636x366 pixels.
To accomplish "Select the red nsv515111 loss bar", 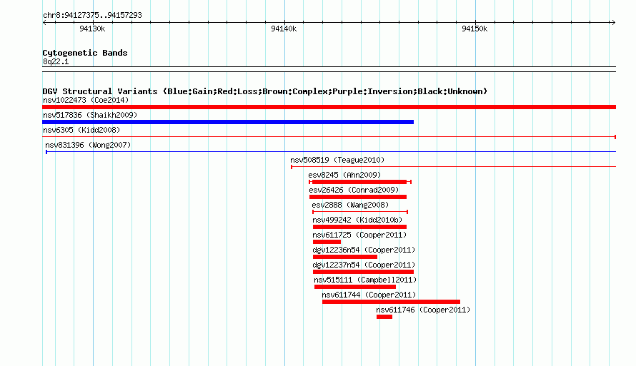I will (x=355, y=287).
